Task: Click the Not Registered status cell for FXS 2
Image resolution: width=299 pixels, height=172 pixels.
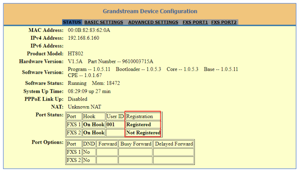Action: [x=144, y=133]
